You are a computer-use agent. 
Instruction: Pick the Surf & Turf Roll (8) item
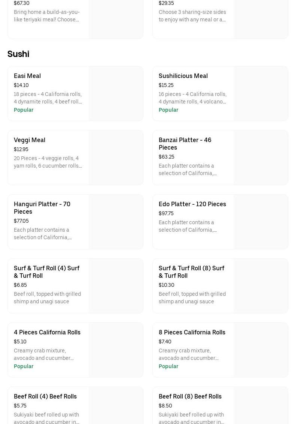[x=191, y=272]
